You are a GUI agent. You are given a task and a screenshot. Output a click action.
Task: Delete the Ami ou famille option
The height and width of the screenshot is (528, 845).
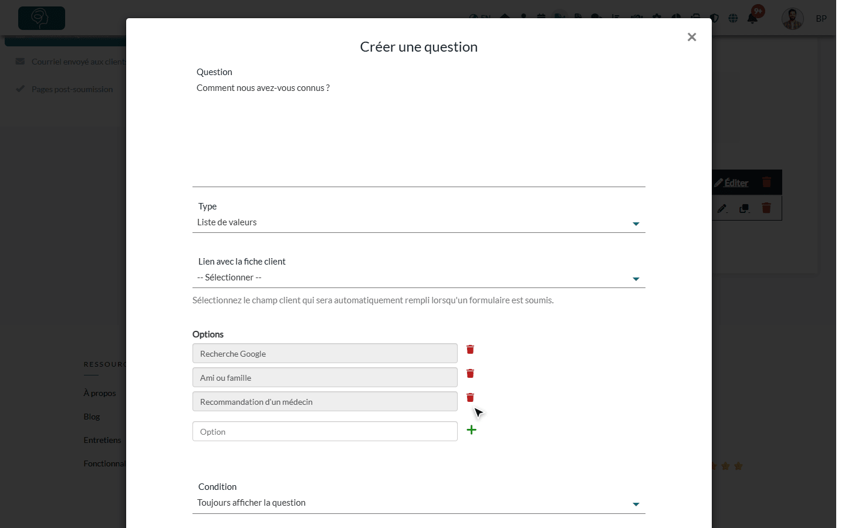470,374
